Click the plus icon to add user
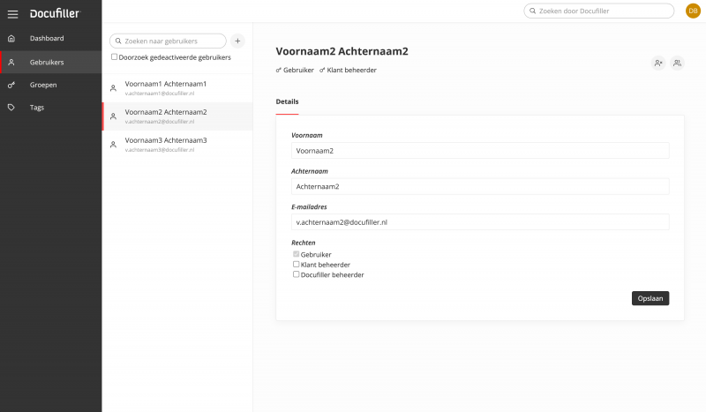Image resolution: width=706 pixels, height=412 pixels. click(237, 41)
